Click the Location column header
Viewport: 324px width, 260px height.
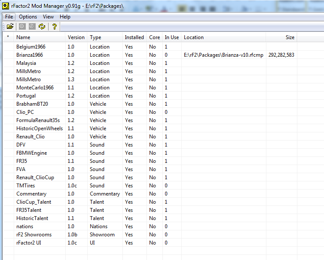(223, 37)
